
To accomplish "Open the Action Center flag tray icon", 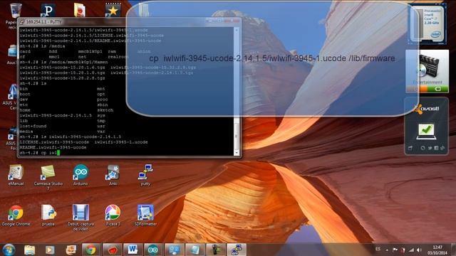I will point(395,250).
